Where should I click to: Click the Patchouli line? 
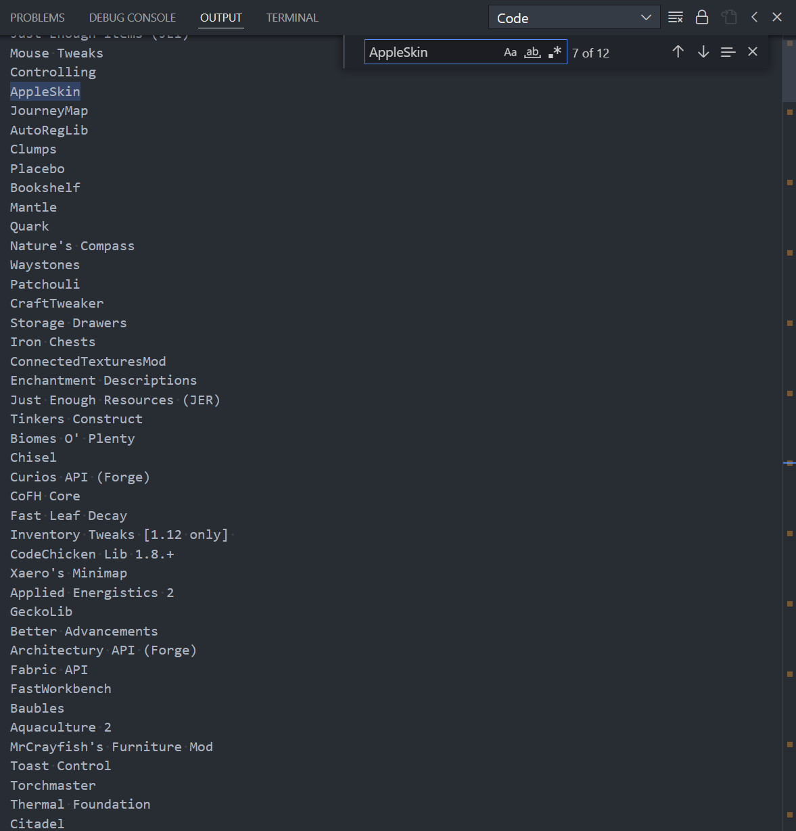click(x=45, y=284)
